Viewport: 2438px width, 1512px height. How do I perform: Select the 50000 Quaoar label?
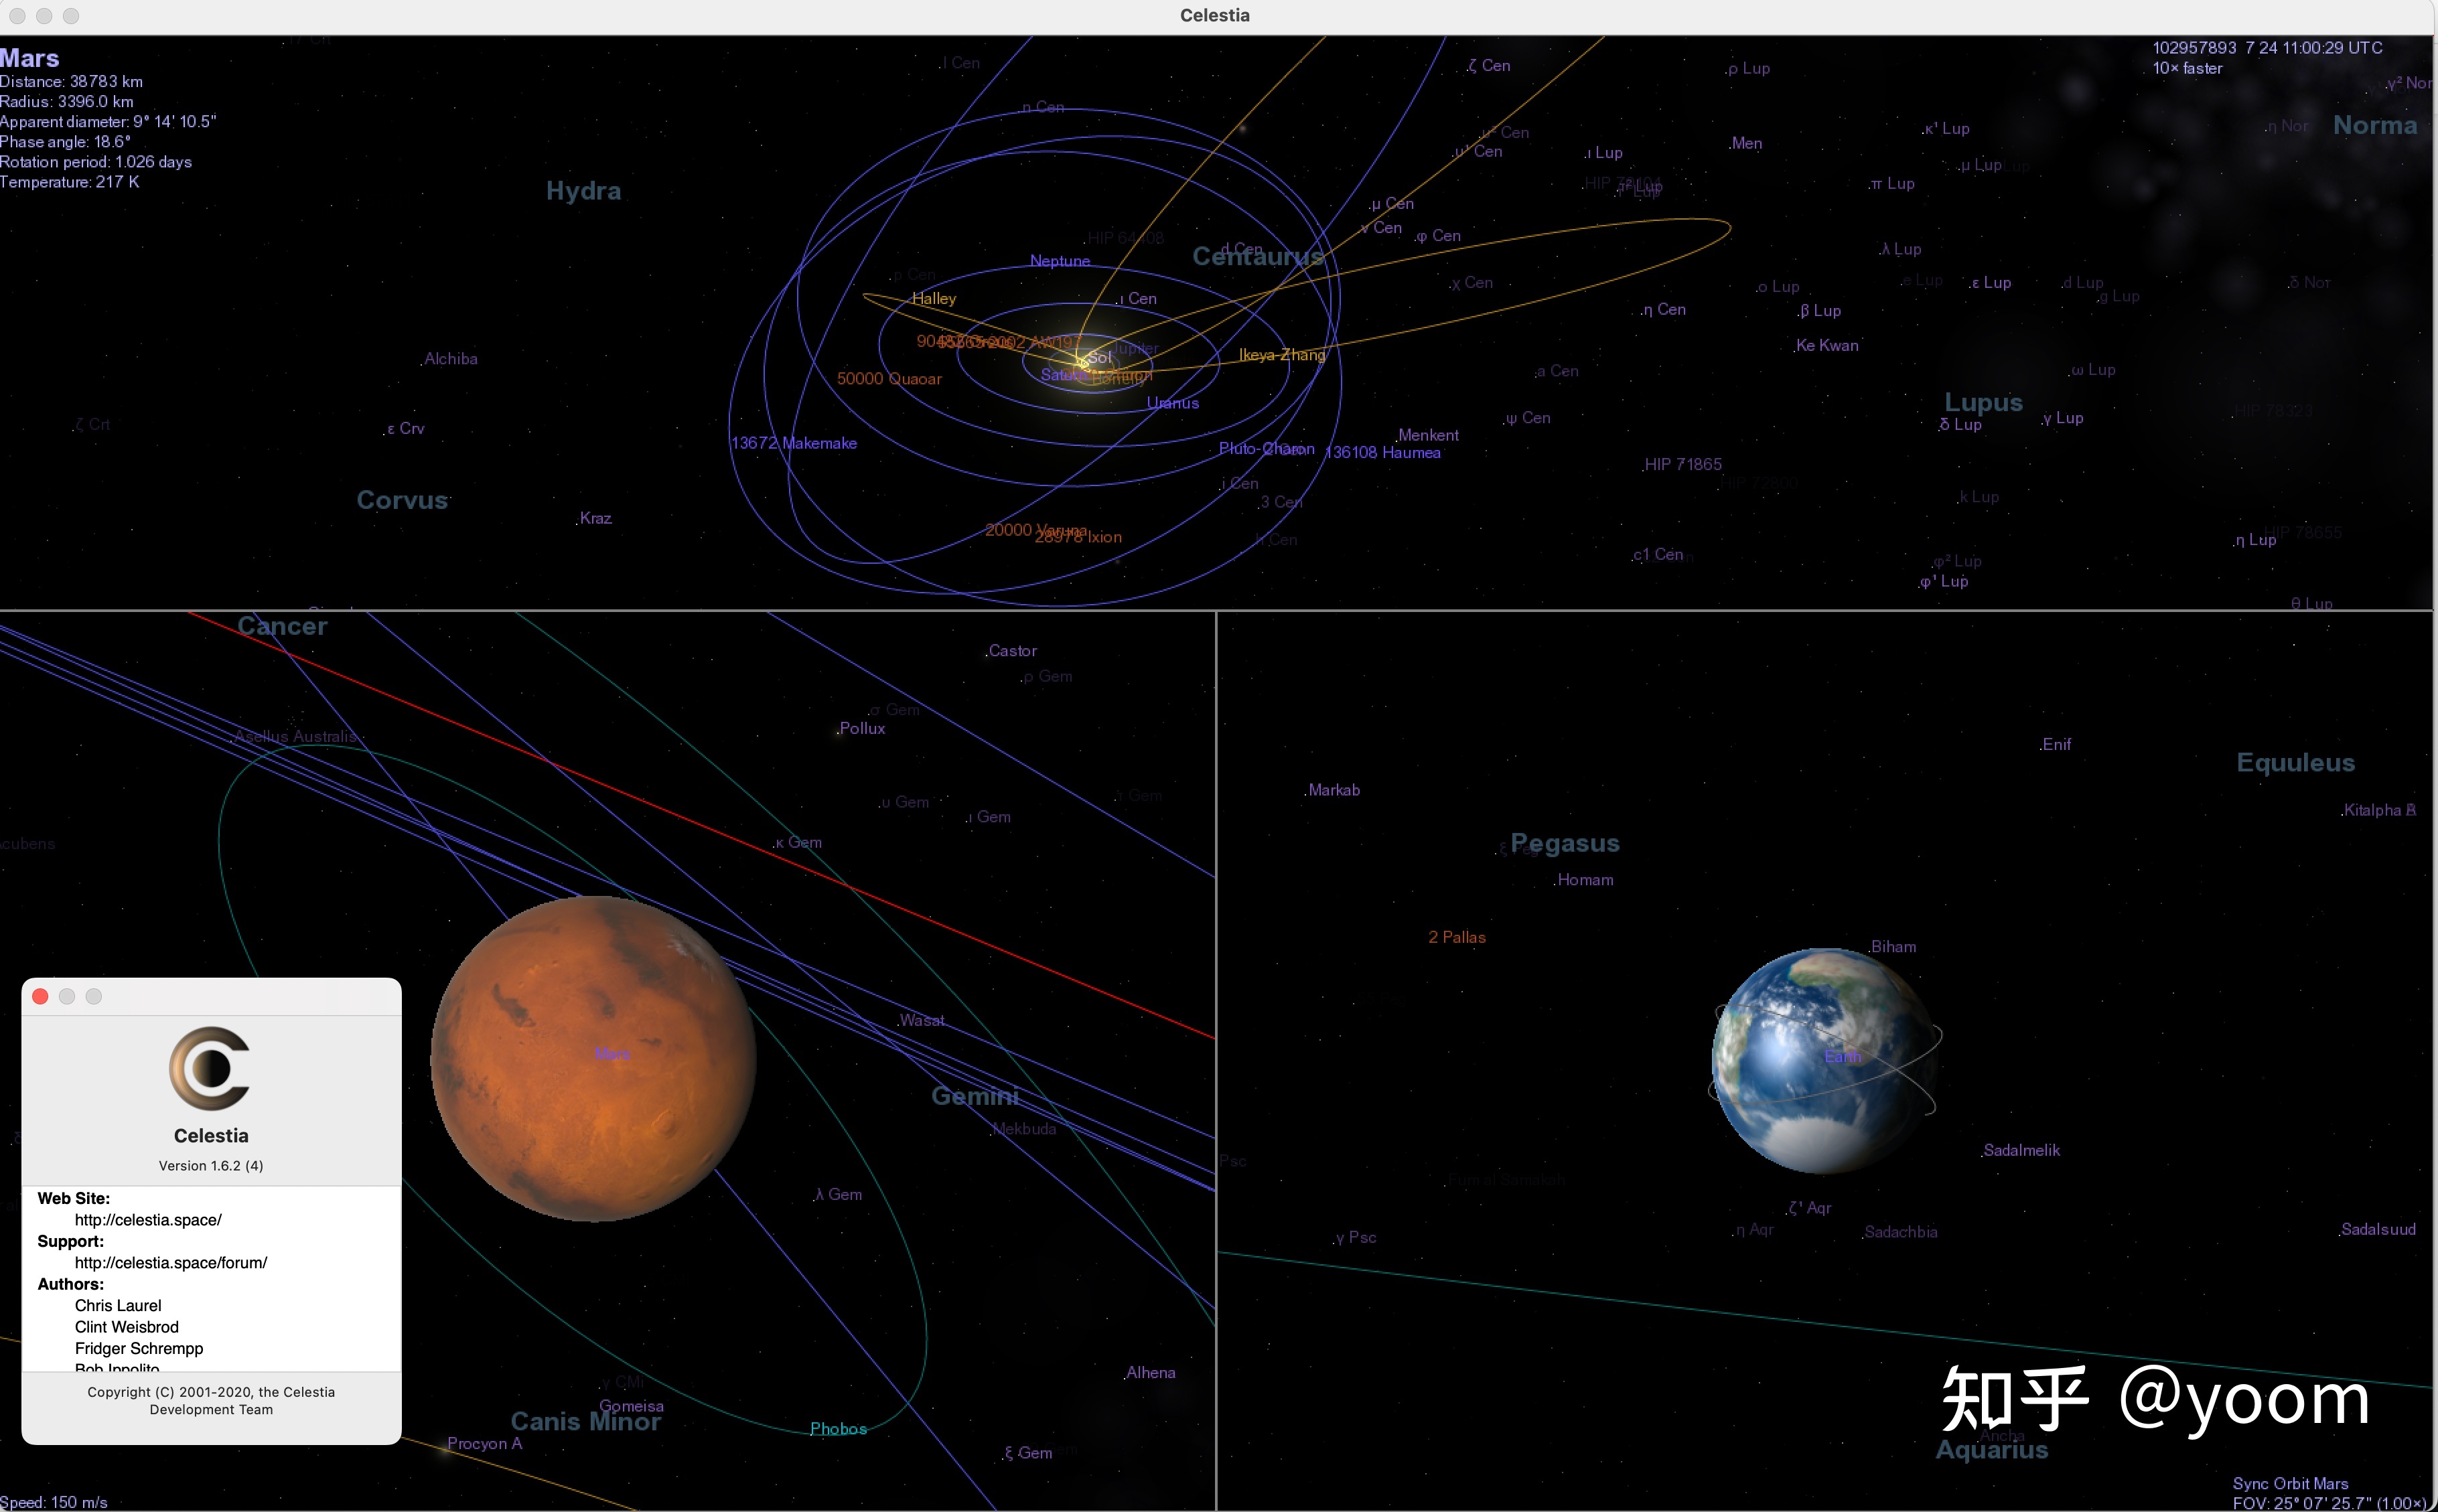click(x=889, y=379)
